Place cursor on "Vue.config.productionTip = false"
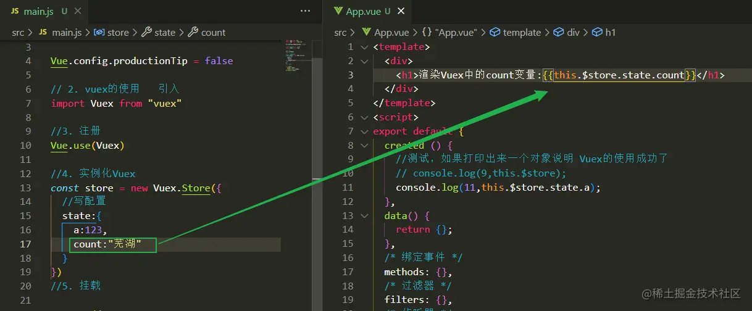 142,61
